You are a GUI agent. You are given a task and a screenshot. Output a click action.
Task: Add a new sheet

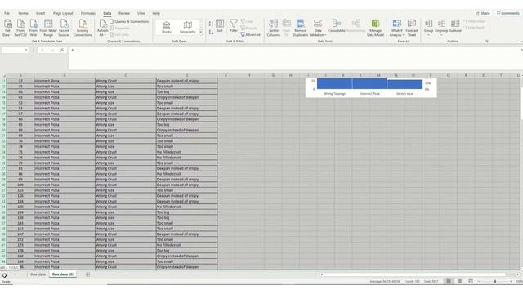(x=87, y=274)
